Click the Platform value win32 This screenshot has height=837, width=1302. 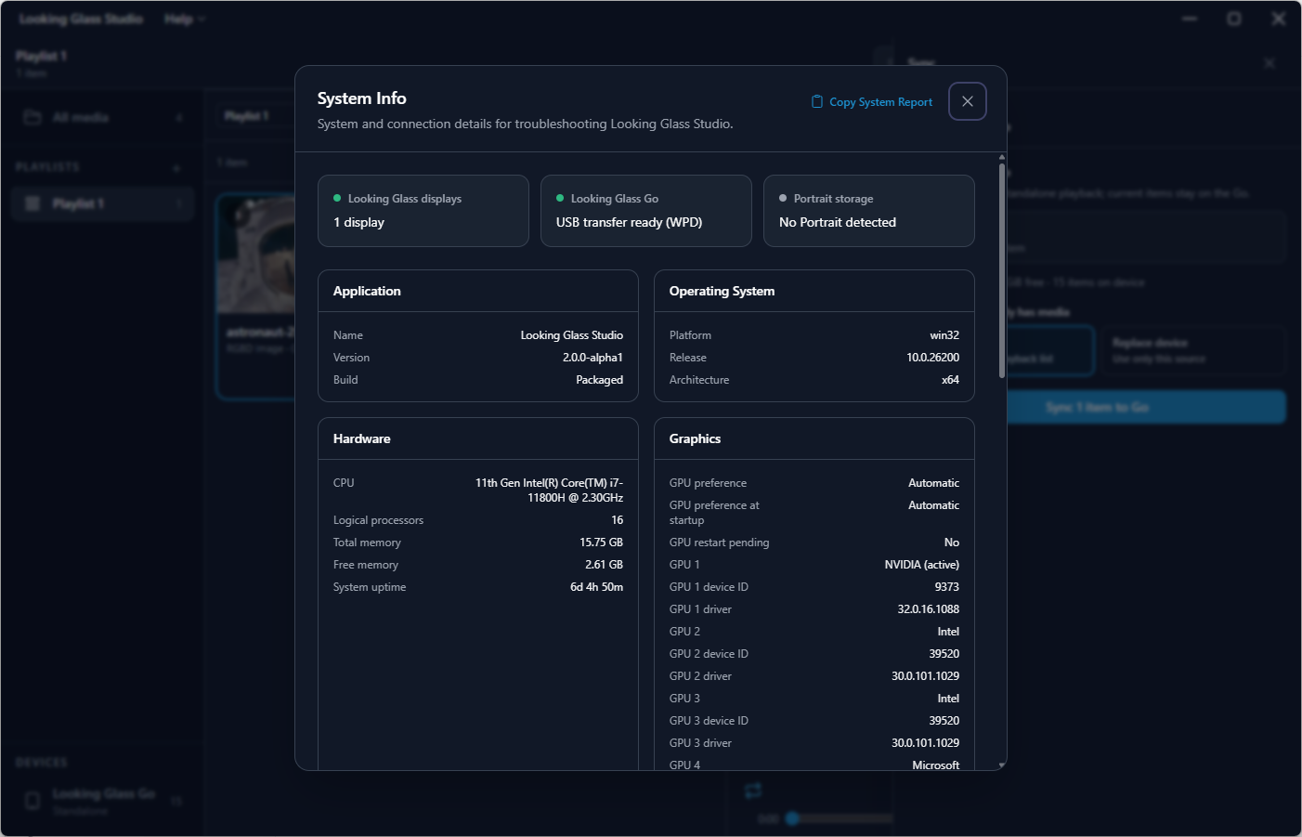(944, 335)
